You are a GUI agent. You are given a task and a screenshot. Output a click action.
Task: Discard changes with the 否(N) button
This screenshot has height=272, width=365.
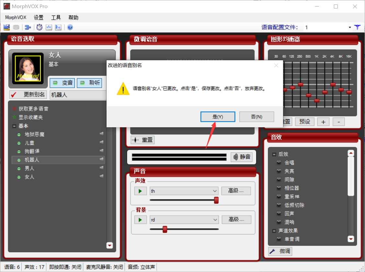coord(257,117)
